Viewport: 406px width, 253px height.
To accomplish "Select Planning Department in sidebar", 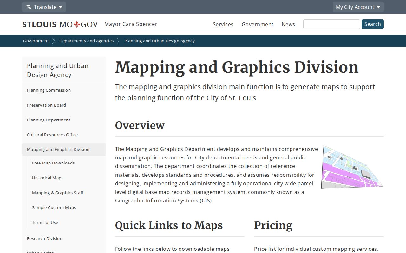I will click(x=64, y=120).
